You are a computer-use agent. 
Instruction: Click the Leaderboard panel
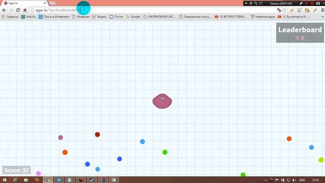coord(300,33)
